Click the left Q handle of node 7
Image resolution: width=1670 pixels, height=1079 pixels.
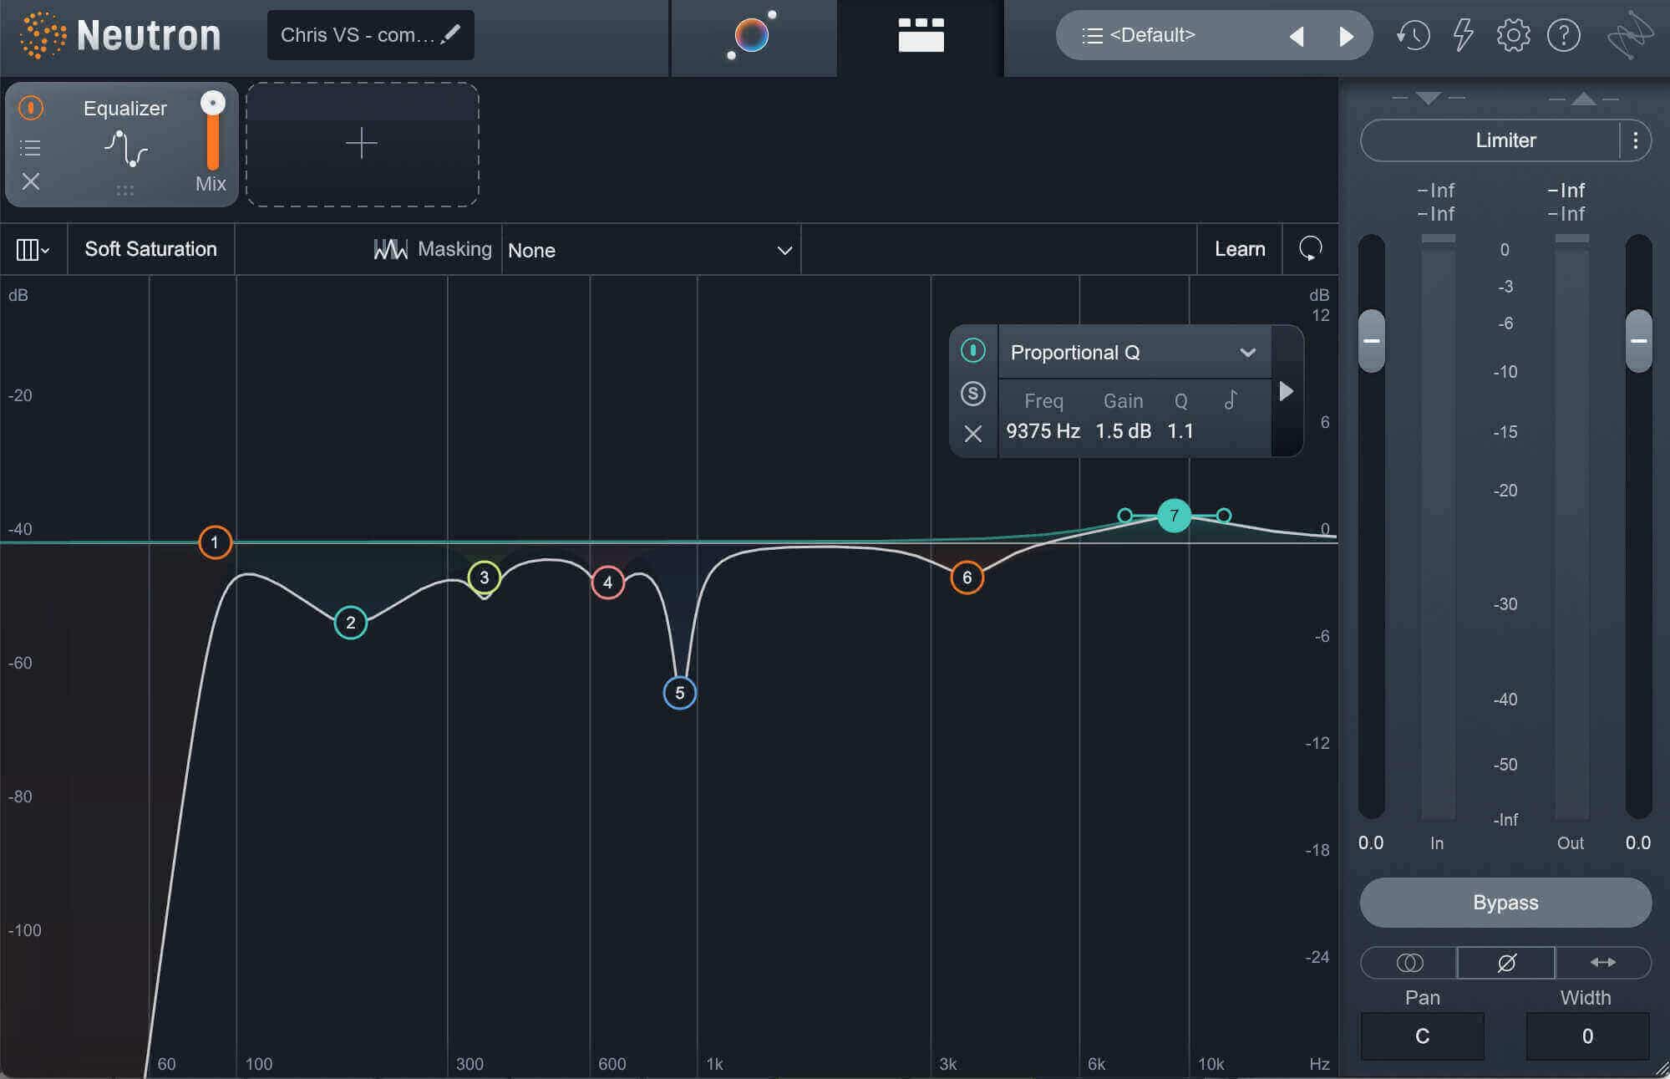[x=1125, y=515]
